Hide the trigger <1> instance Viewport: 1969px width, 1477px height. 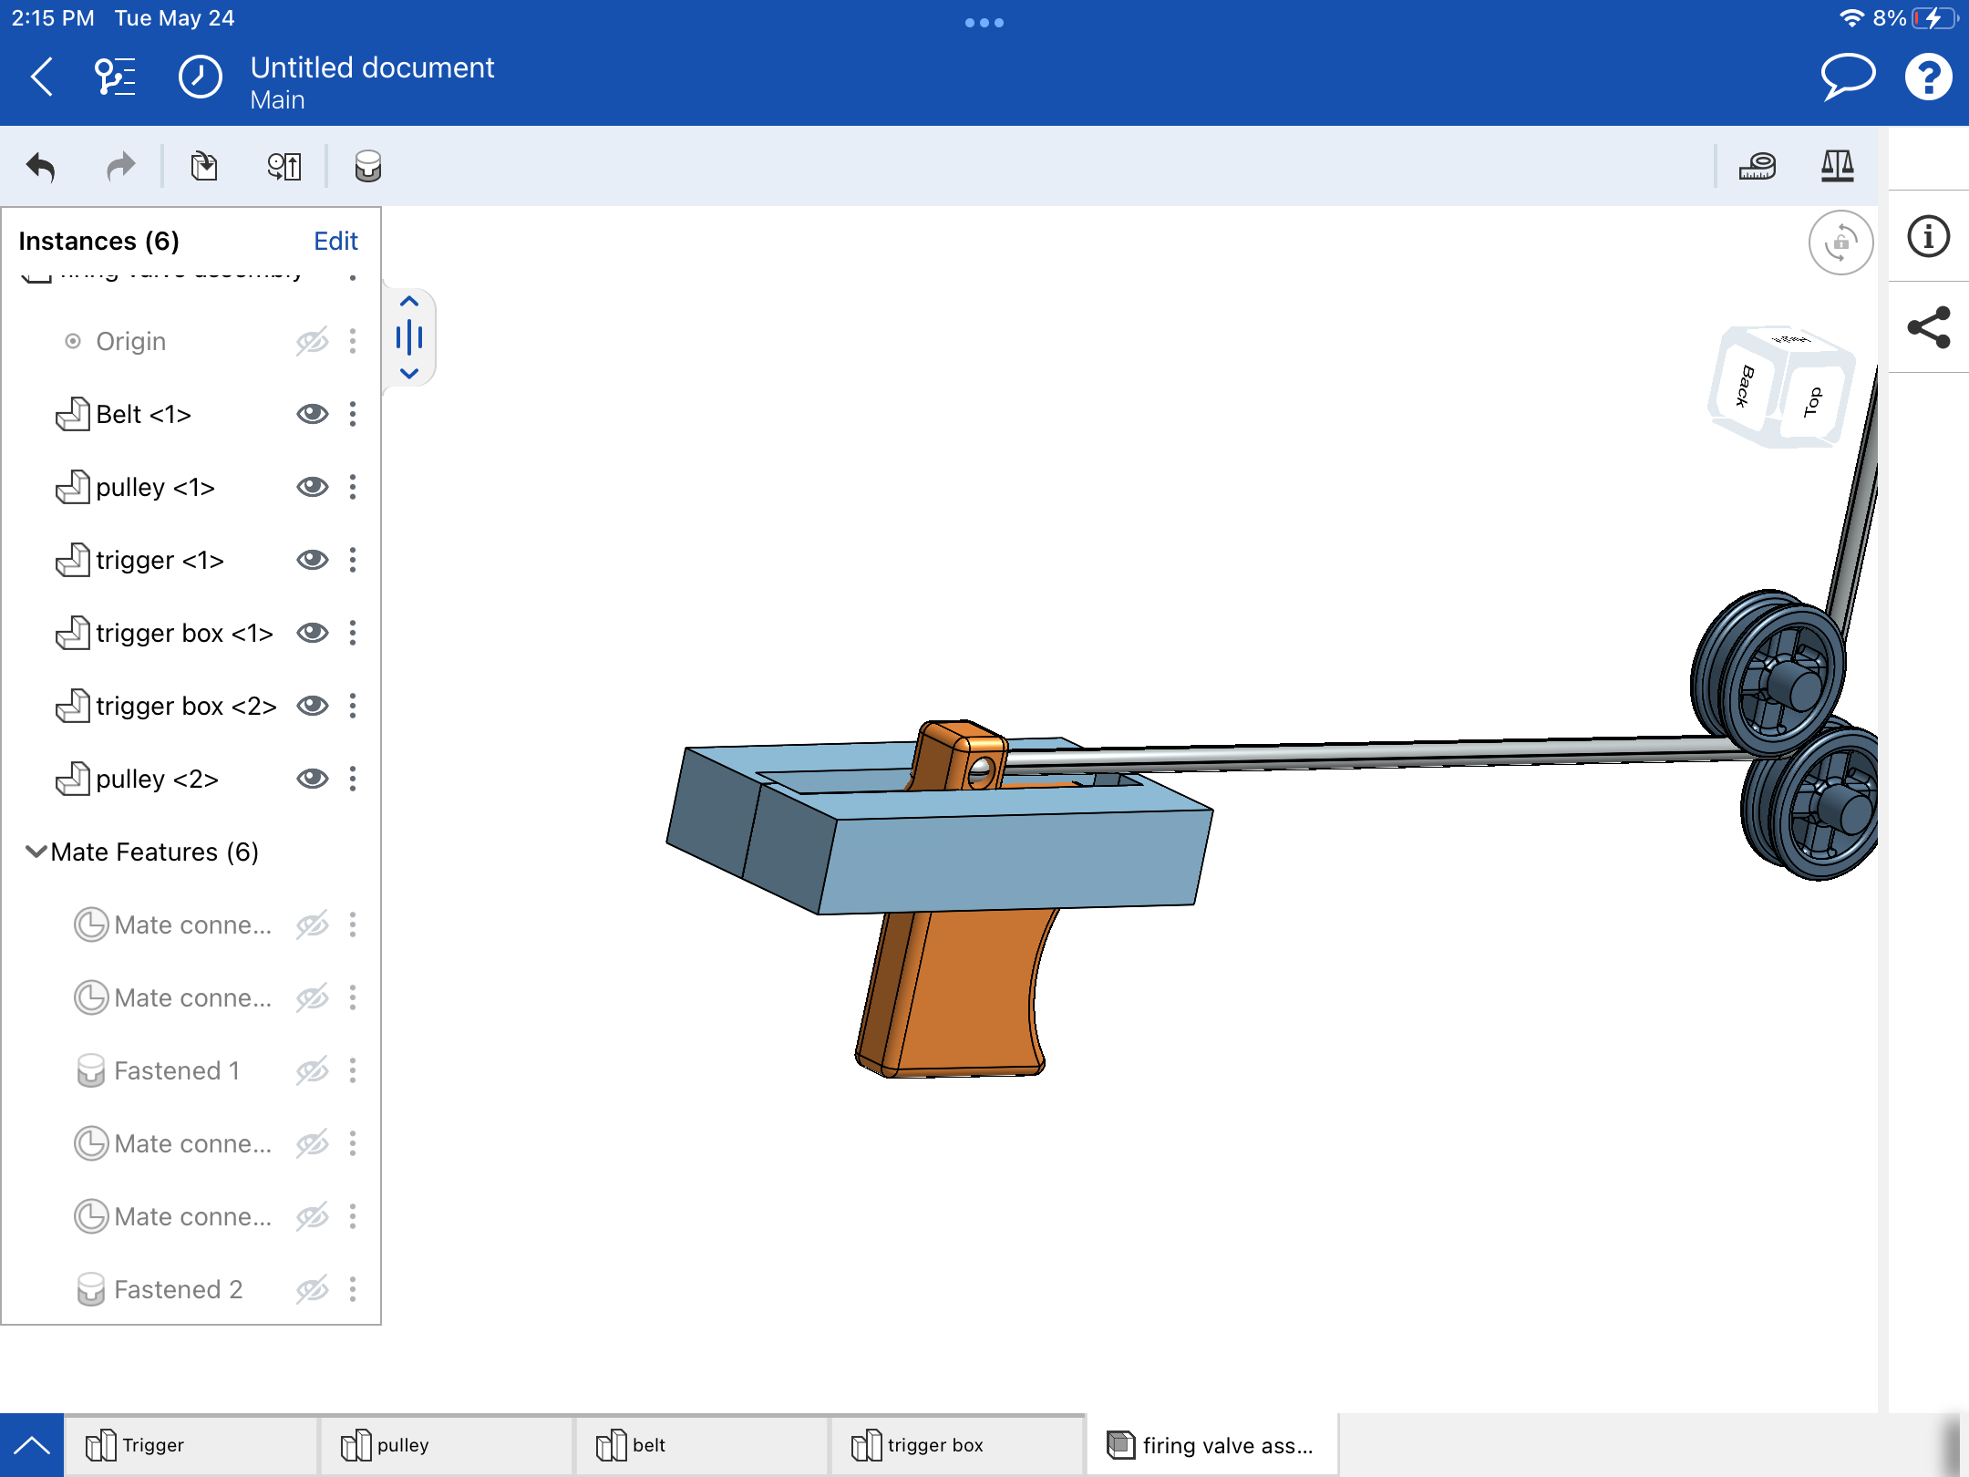312,560
